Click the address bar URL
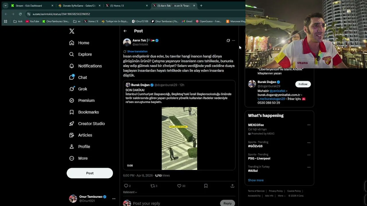 point(61,14)
